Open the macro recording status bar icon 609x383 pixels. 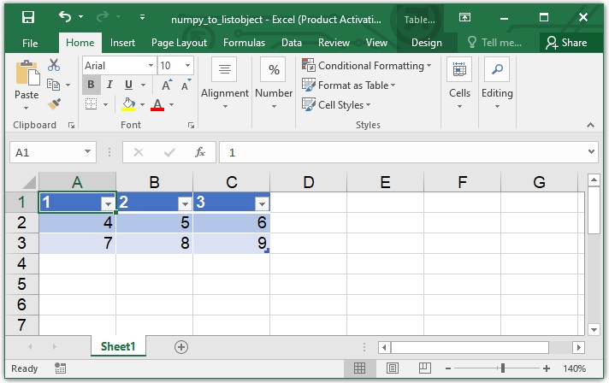(60, 368)
